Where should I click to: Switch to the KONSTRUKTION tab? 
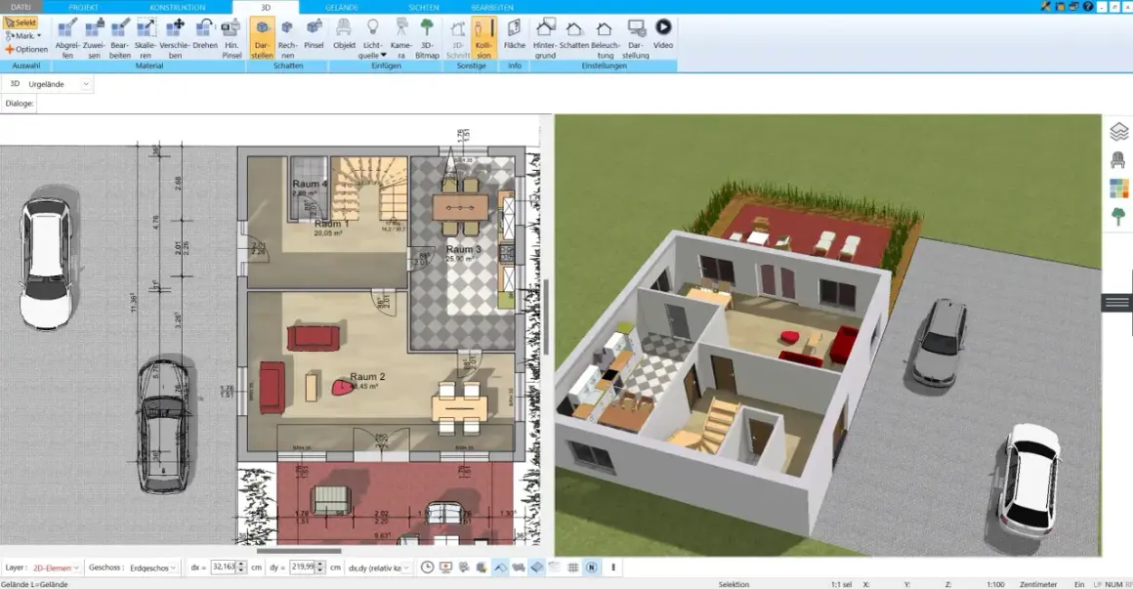tap(178, 7)
